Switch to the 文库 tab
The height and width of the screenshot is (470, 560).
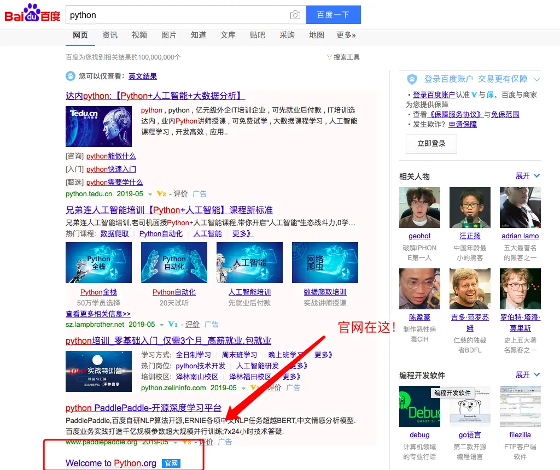228,35
